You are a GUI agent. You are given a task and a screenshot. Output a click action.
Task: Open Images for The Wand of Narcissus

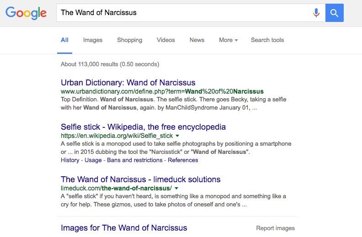click(124, 228)
